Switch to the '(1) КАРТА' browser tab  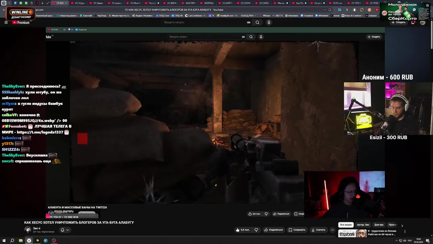[x=226, y=3]
